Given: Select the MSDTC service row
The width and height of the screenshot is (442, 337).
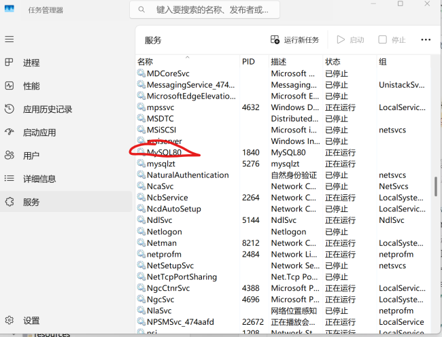Looking at the screenshot, I should (283, 118).
